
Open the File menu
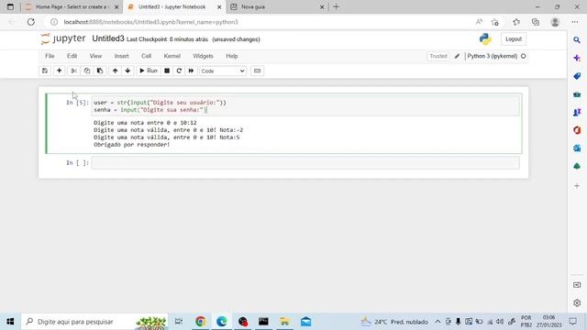point(50,56)
